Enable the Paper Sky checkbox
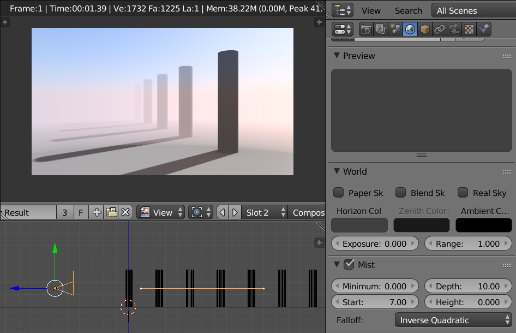 coord(339,193)
